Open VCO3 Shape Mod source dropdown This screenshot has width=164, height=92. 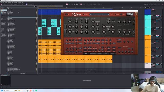click(68, 29)
